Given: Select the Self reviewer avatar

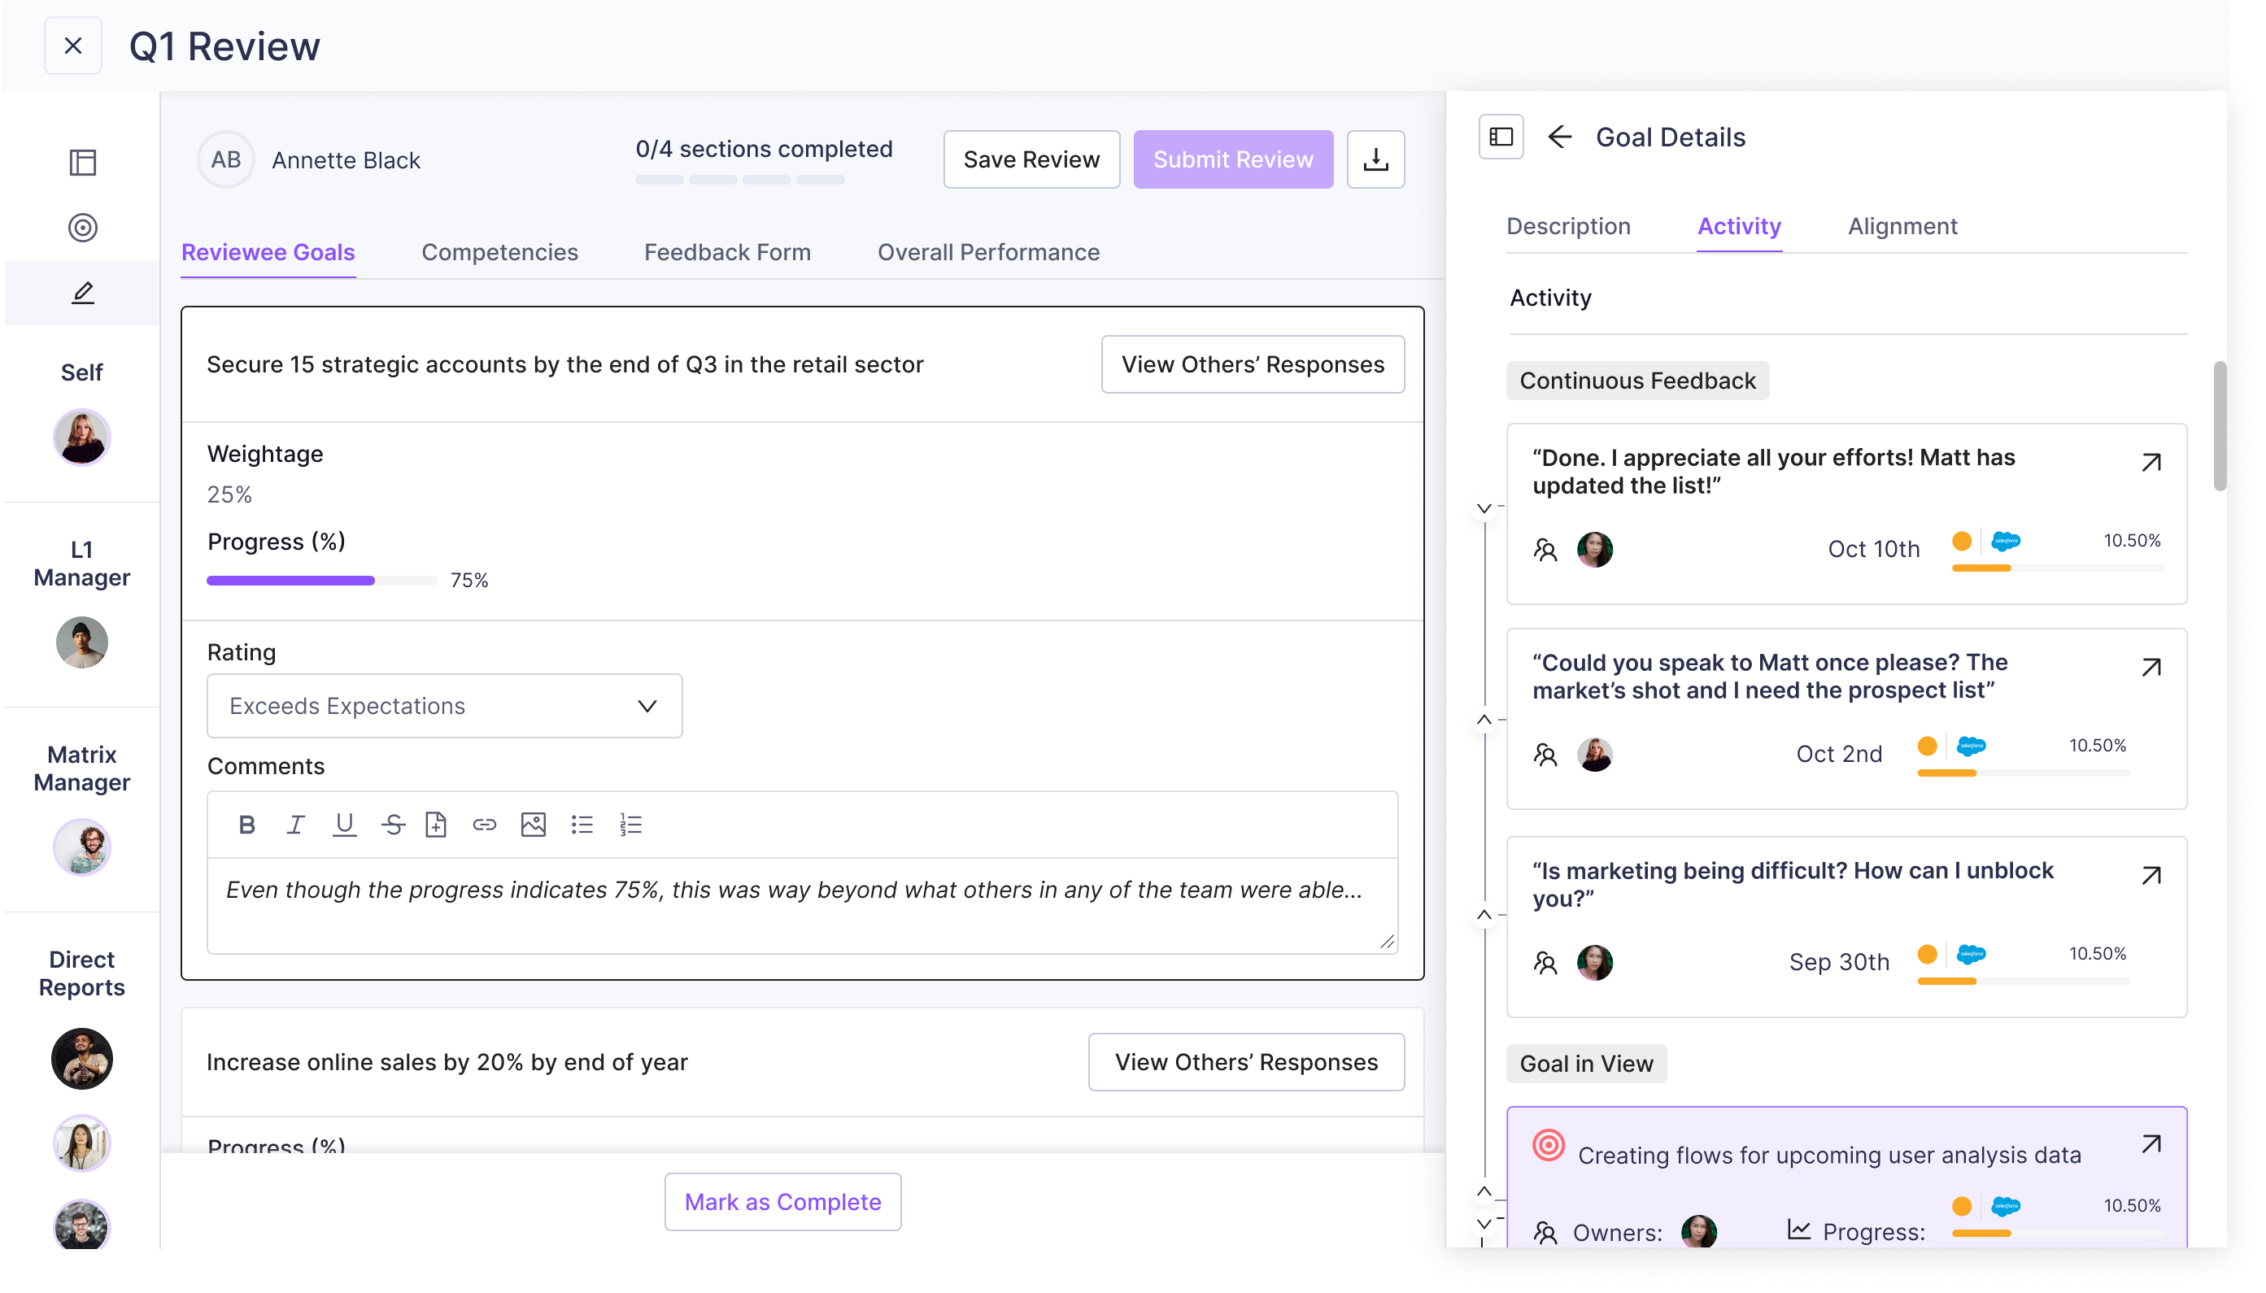Looking at the screenshot, I should tap(81, 438).
